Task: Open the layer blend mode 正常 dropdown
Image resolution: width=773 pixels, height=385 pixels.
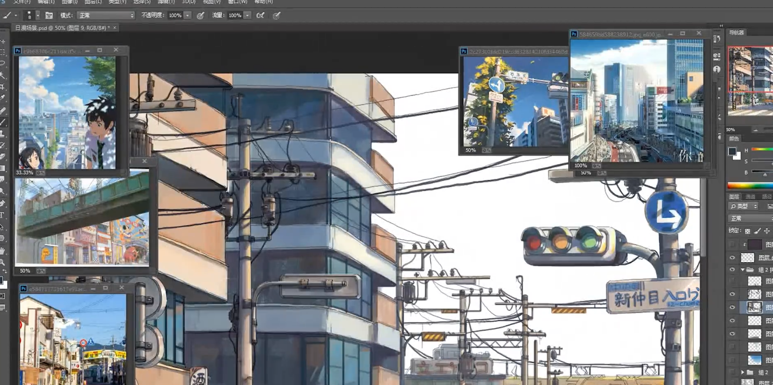Action: (x=751, y=218)
